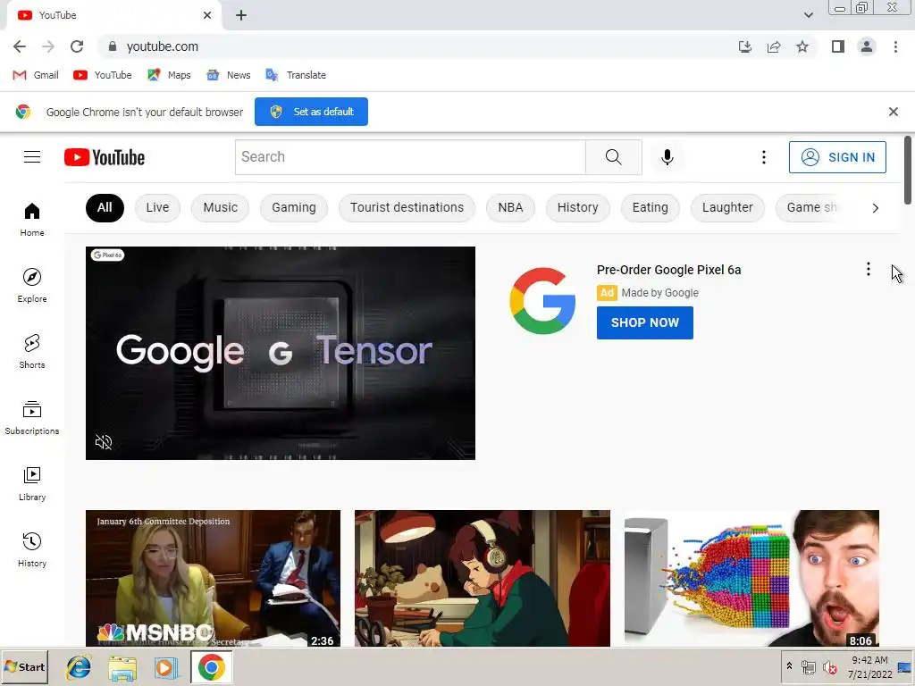The image size is (915, 686).
Task: Open Library in the sidebar
Action: (32, 483)
